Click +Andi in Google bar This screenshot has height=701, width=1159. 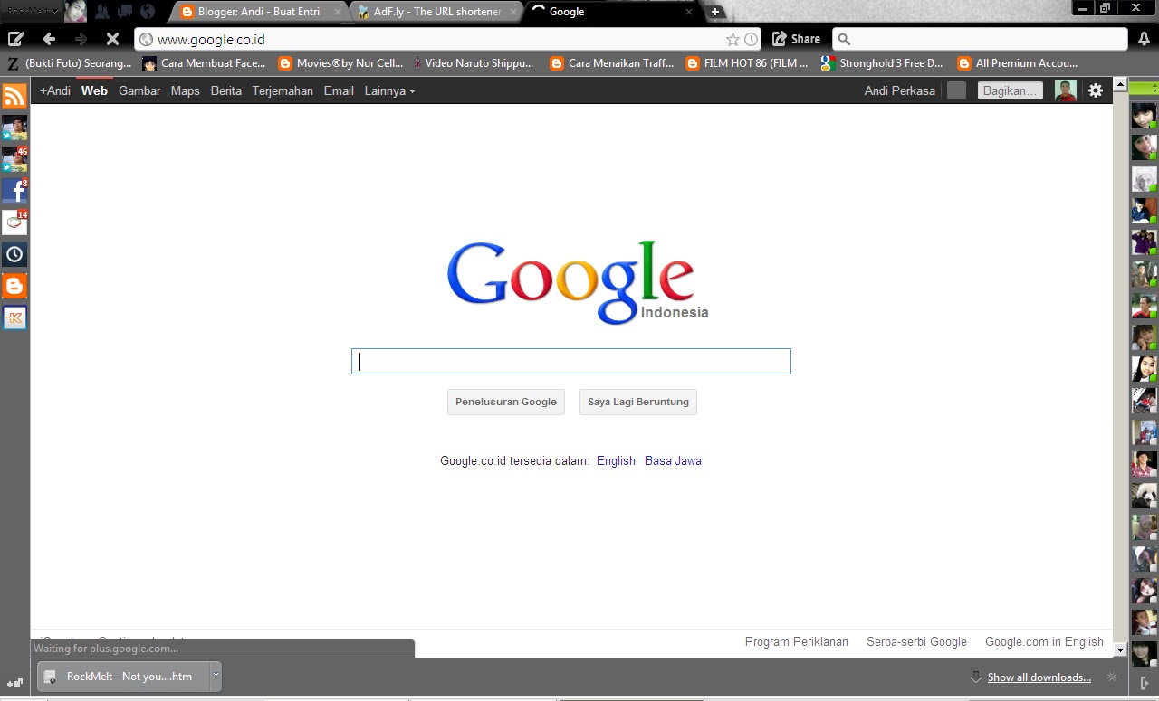55,90
